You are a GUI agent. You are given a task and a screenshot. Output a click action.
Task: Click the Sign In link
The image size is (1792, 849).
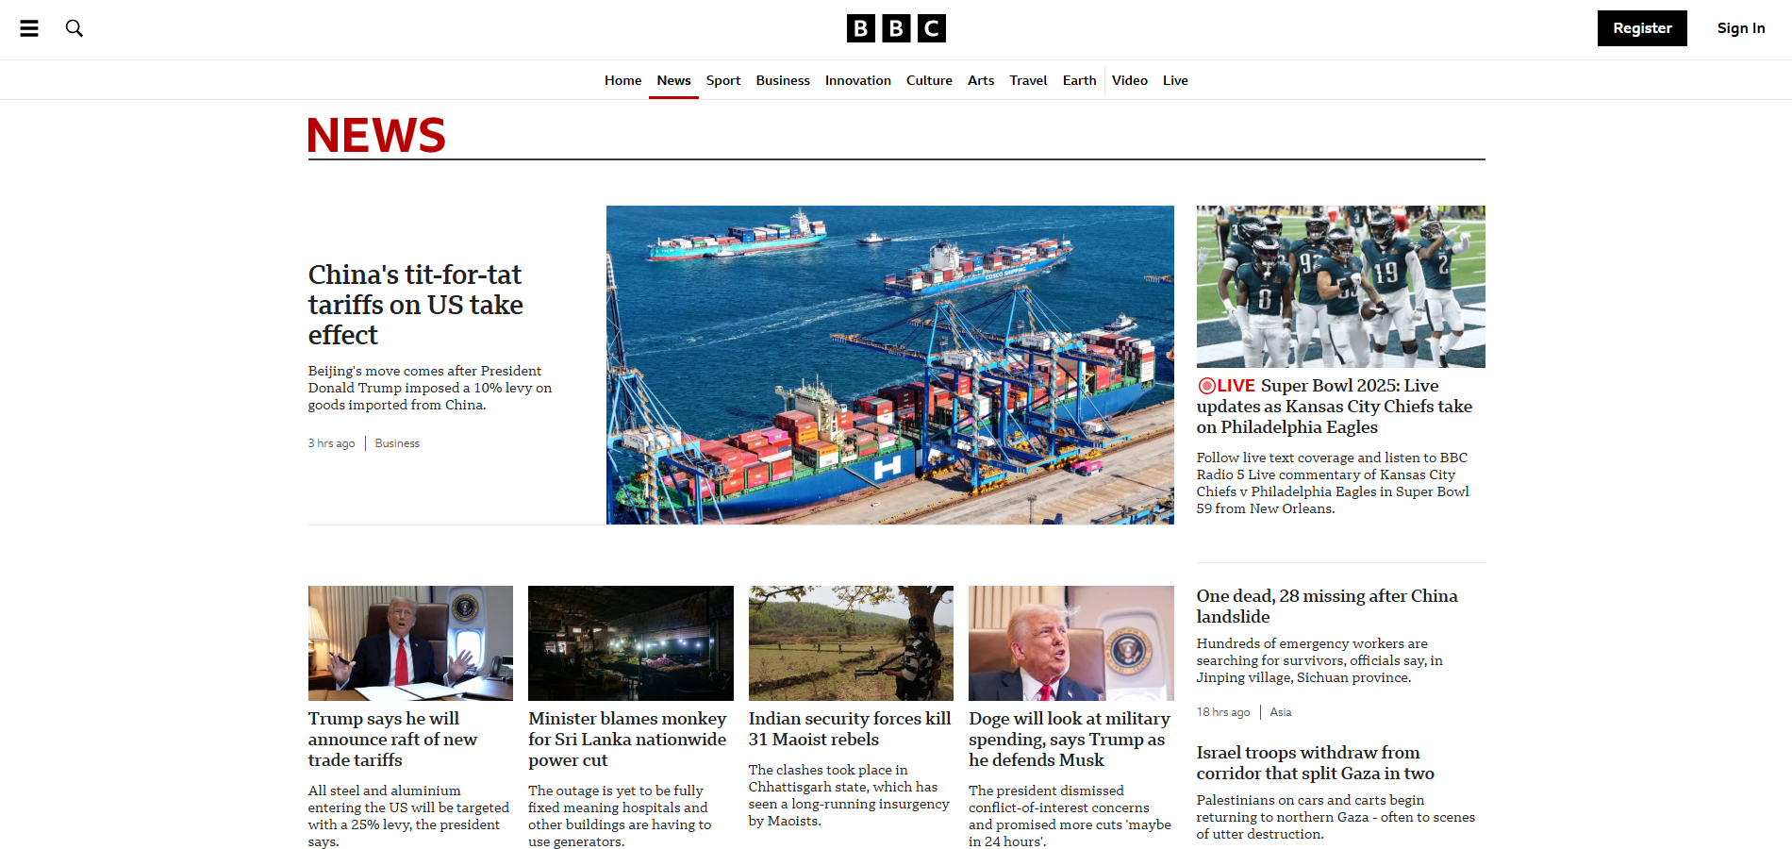pos(1740,28)
